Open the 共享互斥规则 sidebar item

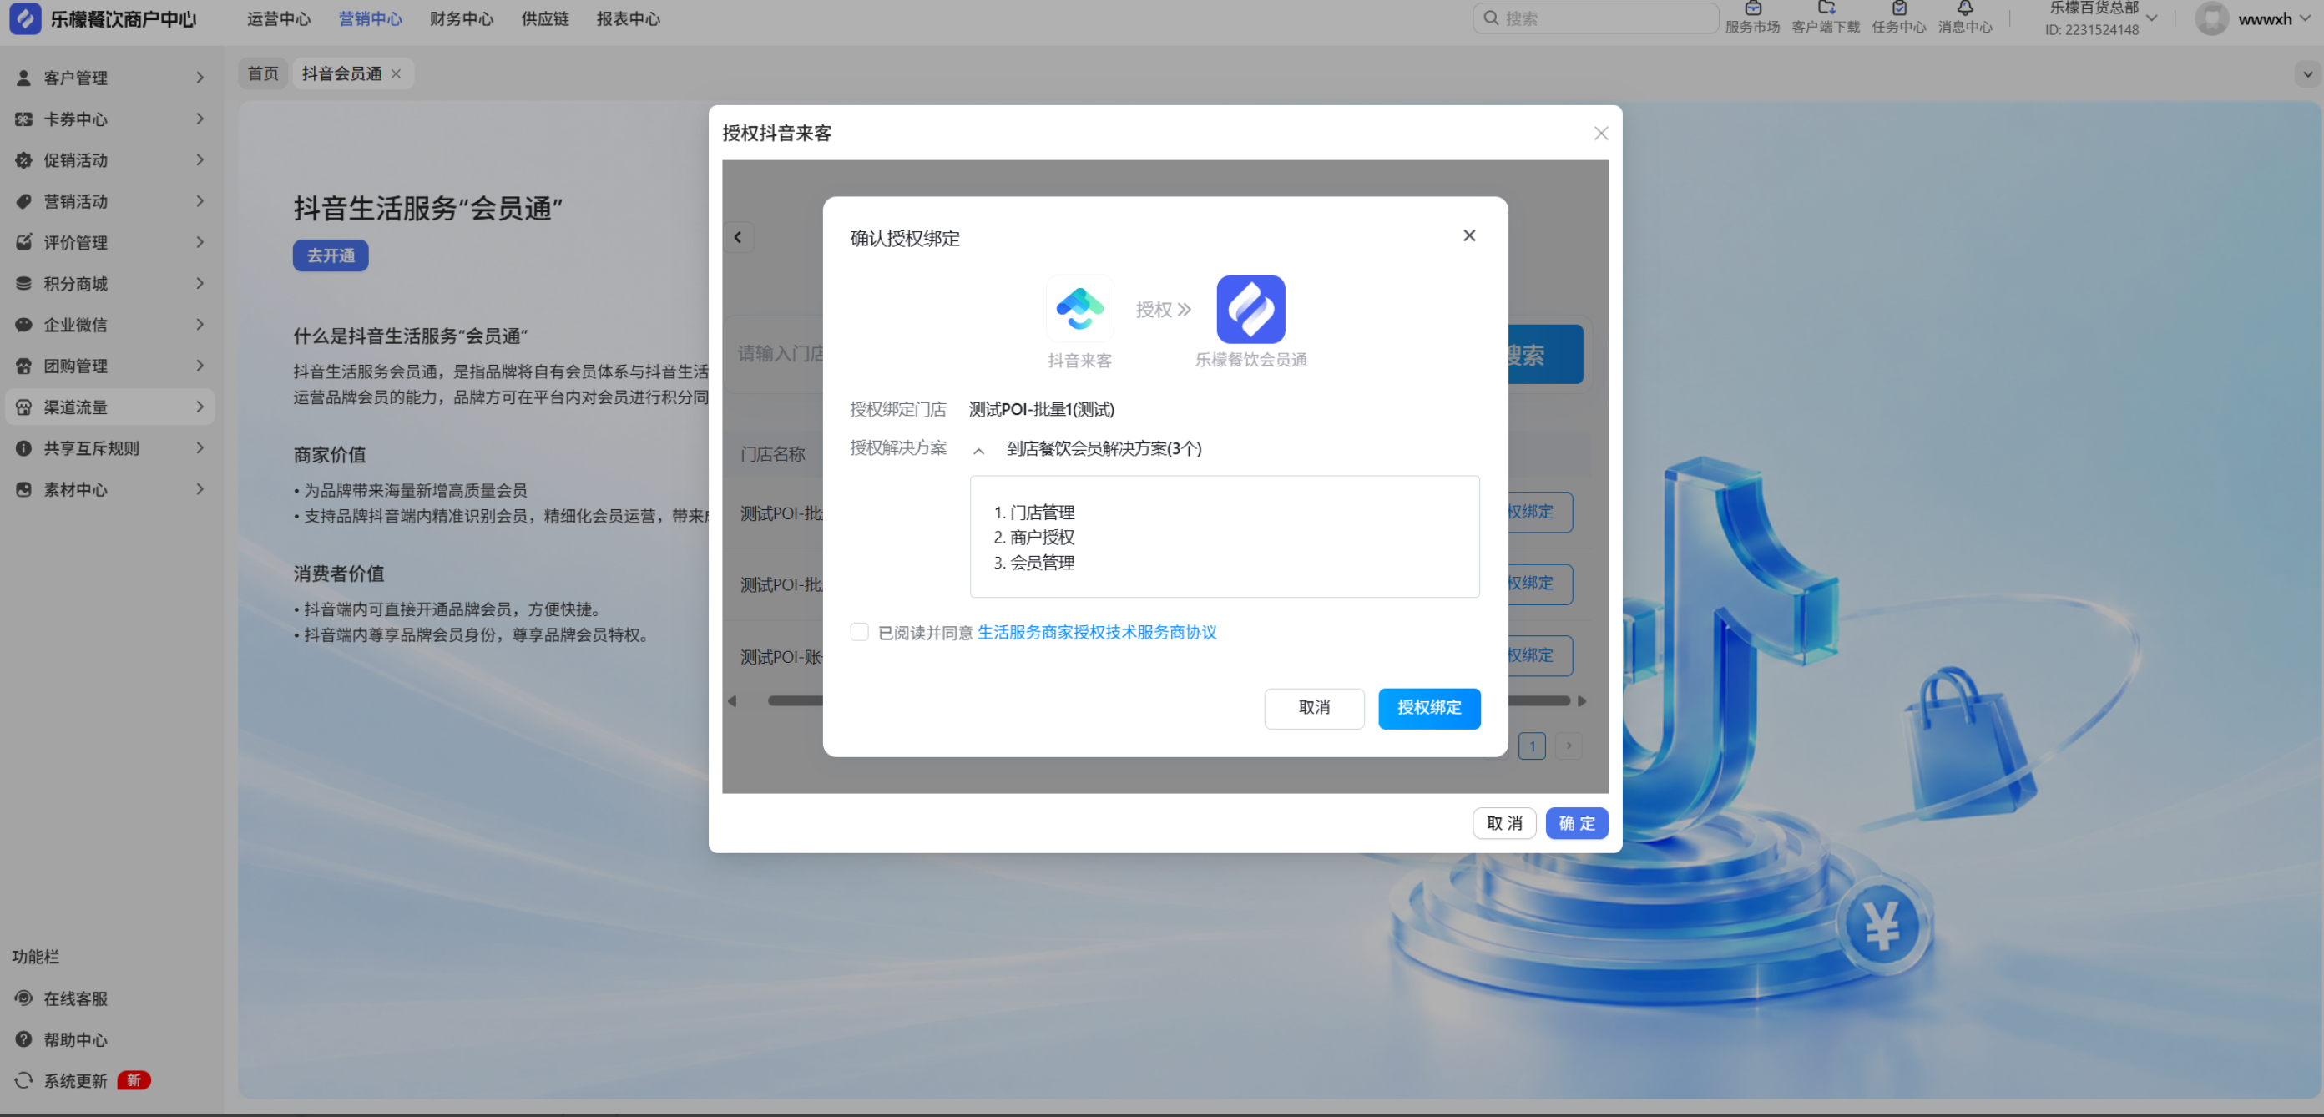point(110,448)
